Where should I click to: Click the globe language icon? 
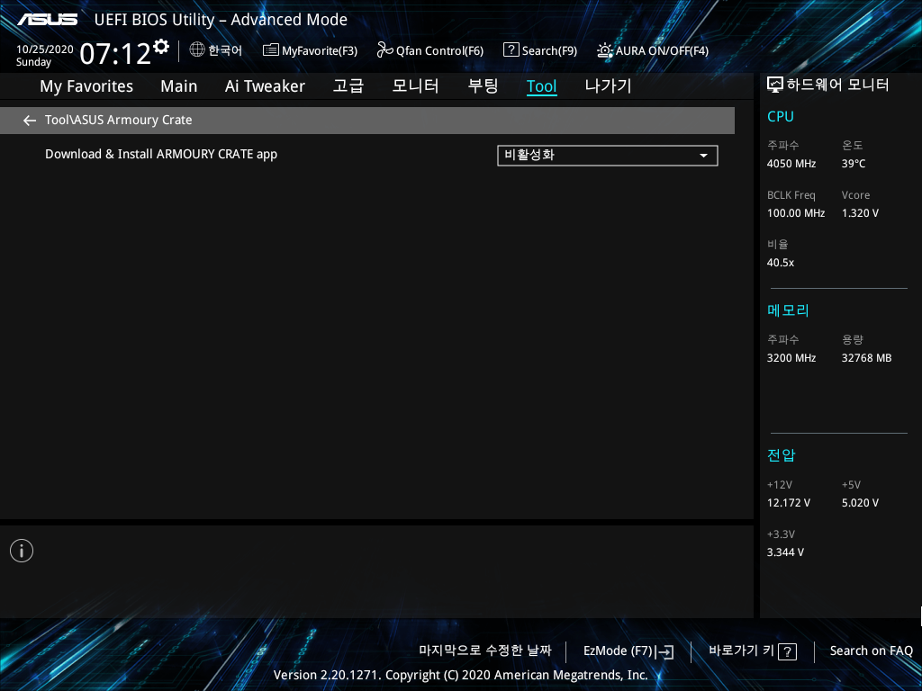click(x=197, y=50)
